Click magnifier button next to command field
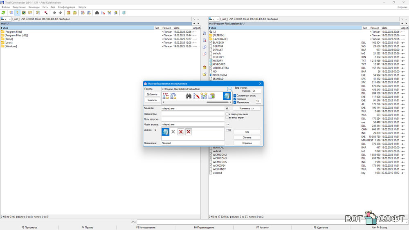This screenshot has width=409, height=230. pyautogui.click(x=227, y=108)
